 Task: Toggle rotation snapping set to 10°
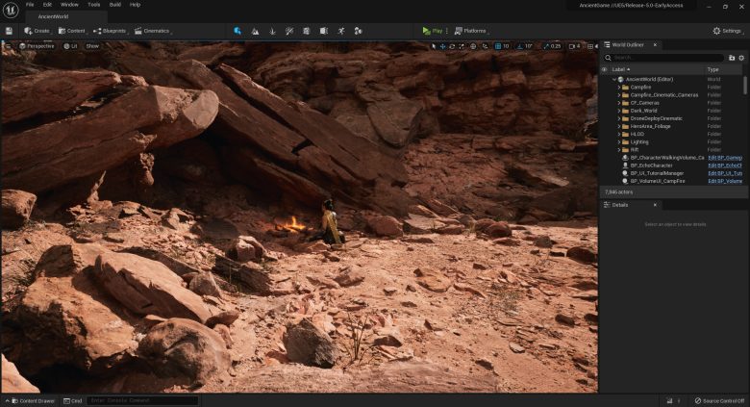tap(525, 46)
